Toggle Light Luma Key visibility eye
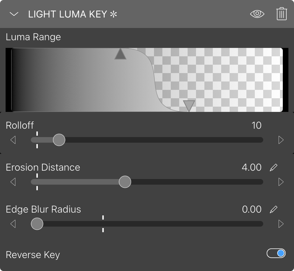Image resolution: width=294 pixels, height=271 pixels. 257,14
